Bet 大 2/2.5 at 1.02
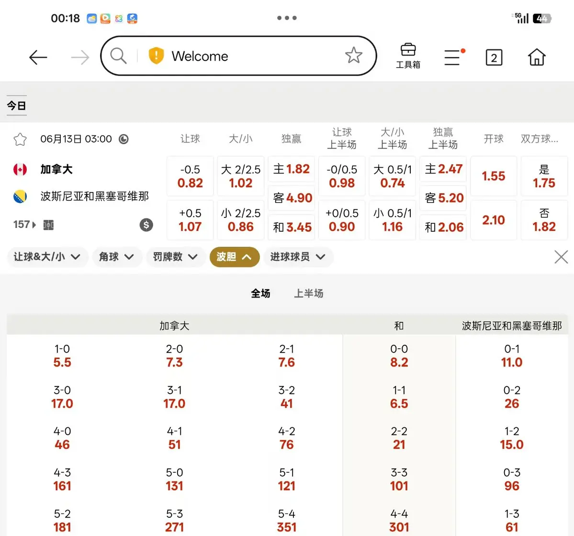 (240, 176)
